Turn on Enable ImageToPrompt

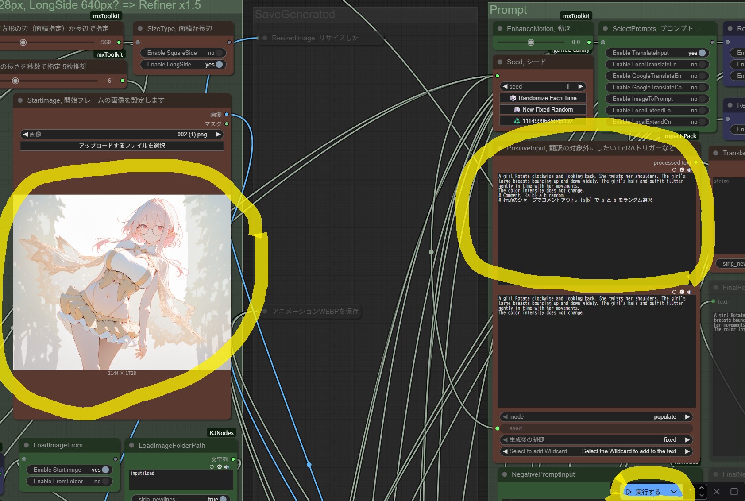click(x=702, y=99)
